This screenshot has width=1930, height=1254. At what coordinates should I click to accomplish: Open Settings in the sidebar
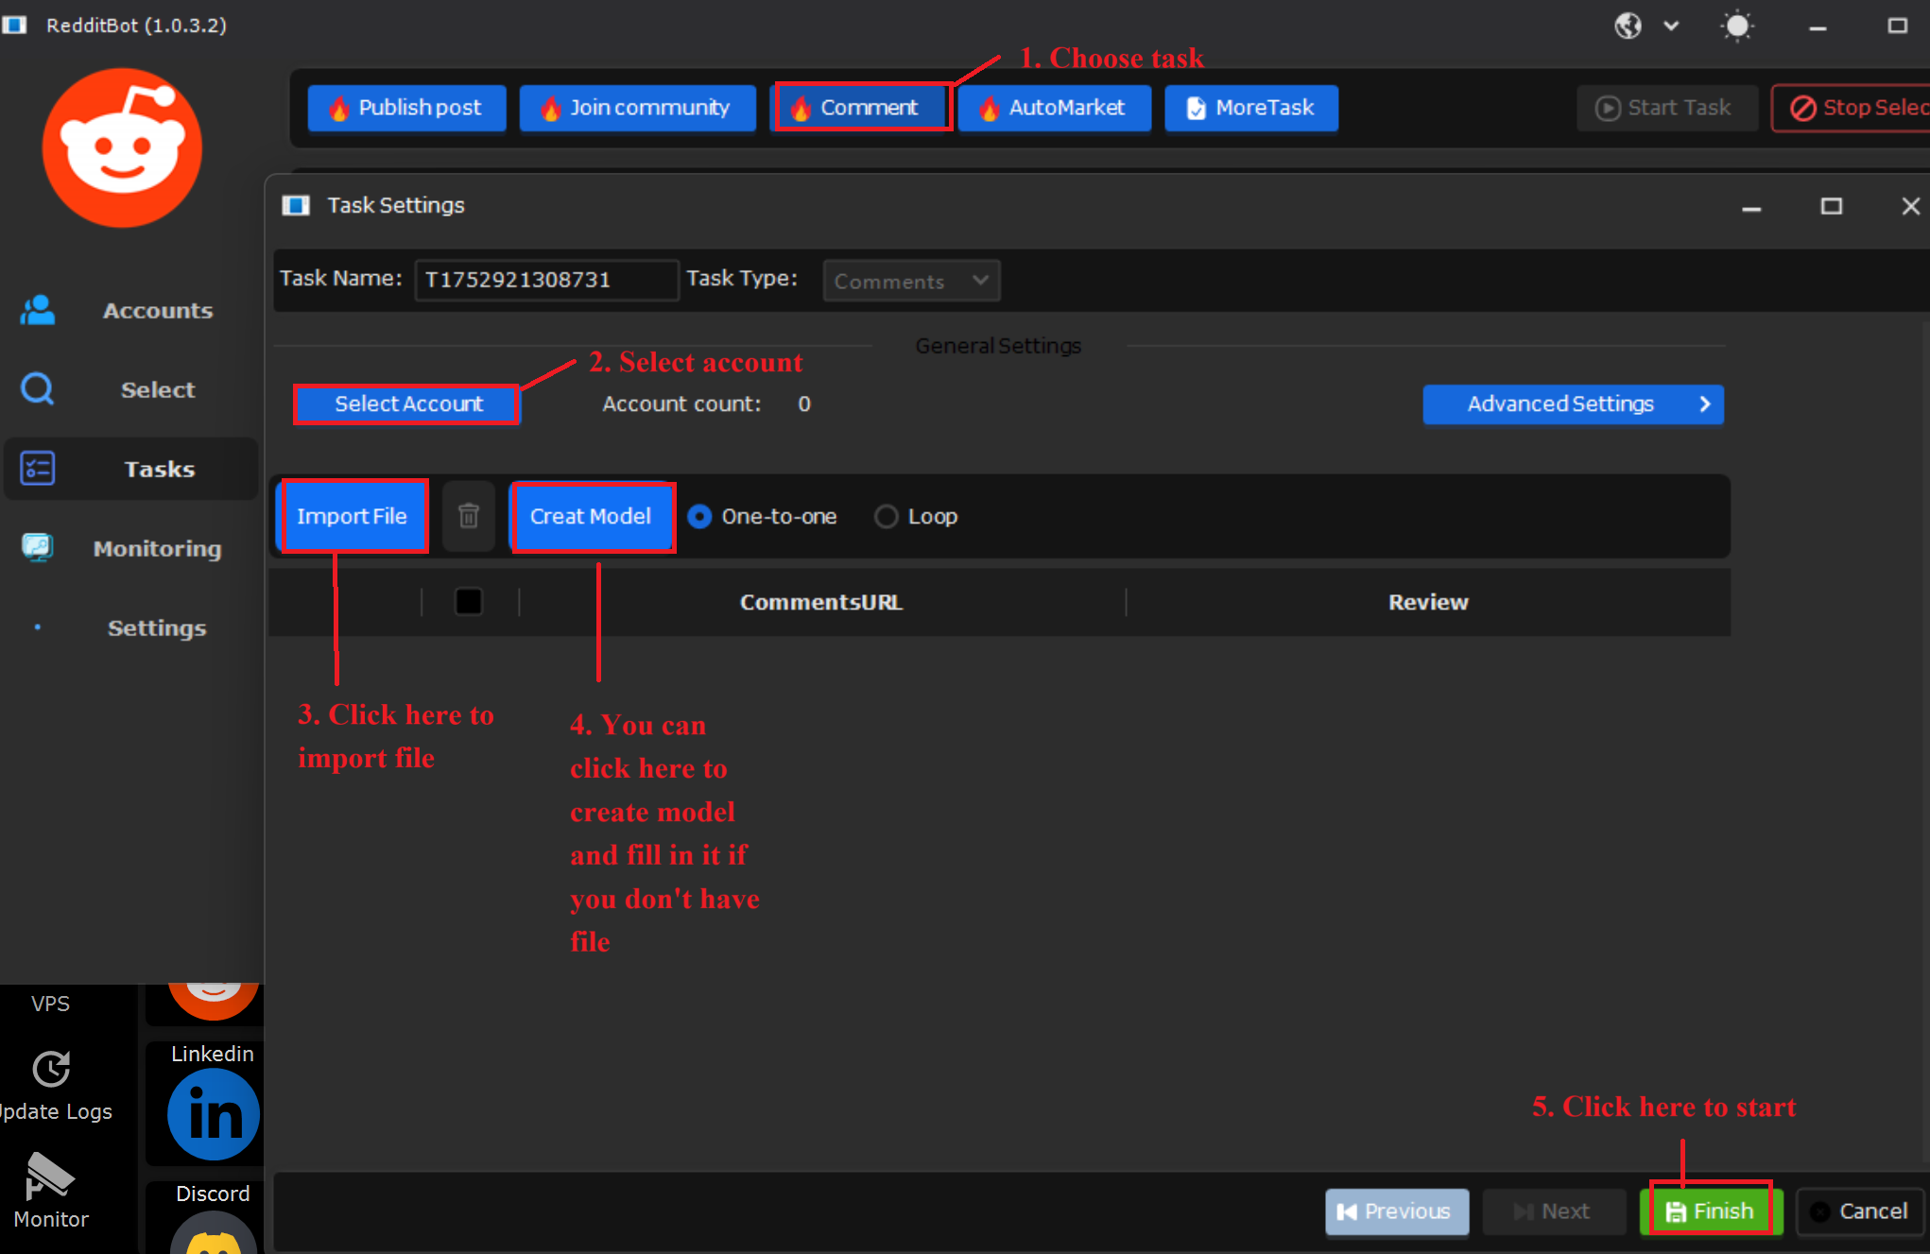[130, 627]
